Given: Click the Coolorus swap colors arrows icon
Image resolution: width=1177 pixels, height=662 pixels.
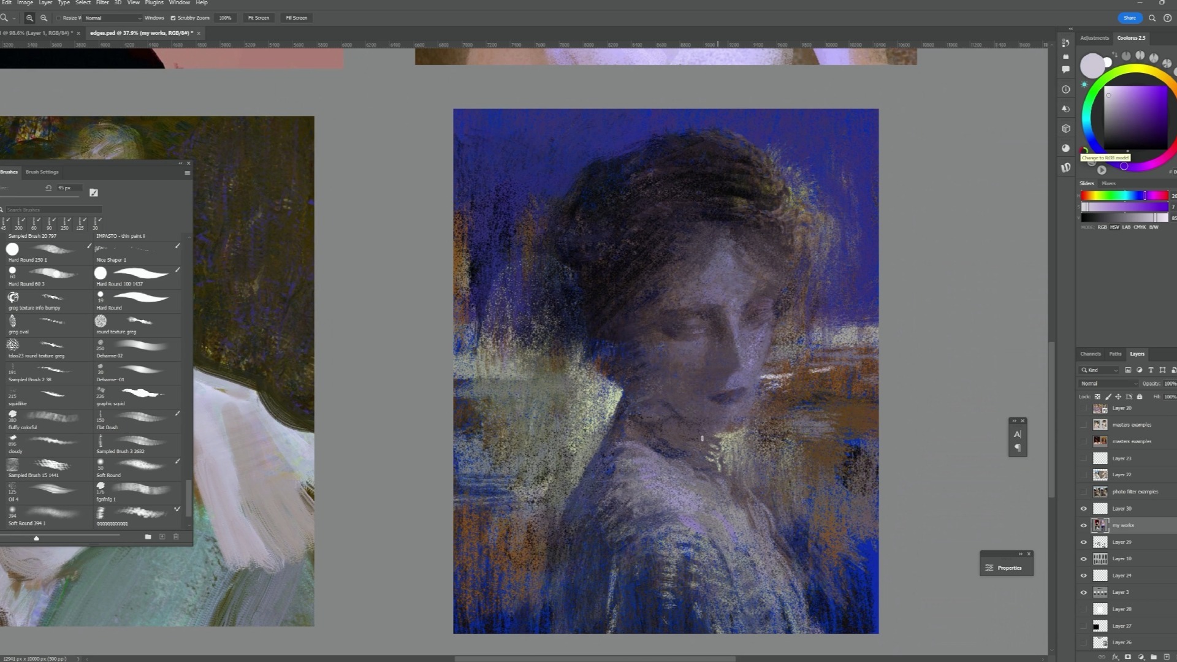Looking at the screenshot, I should click(x=1114, y=55).
